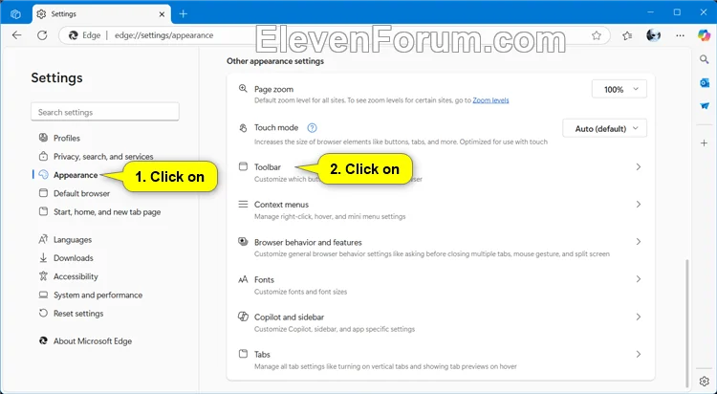717x394 pixels.
Task: Open the Touch mode Auto (default) dropdown
Action: coord(604,128)
